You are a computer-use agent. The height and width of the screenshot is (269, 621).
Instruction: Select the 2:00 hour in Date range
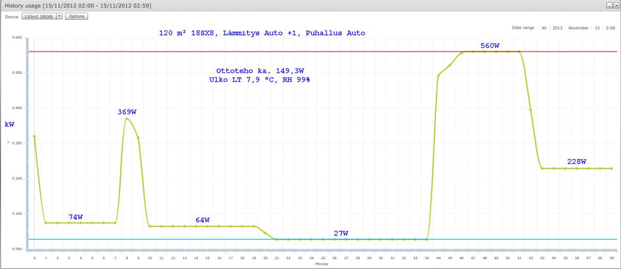[610, 28]
